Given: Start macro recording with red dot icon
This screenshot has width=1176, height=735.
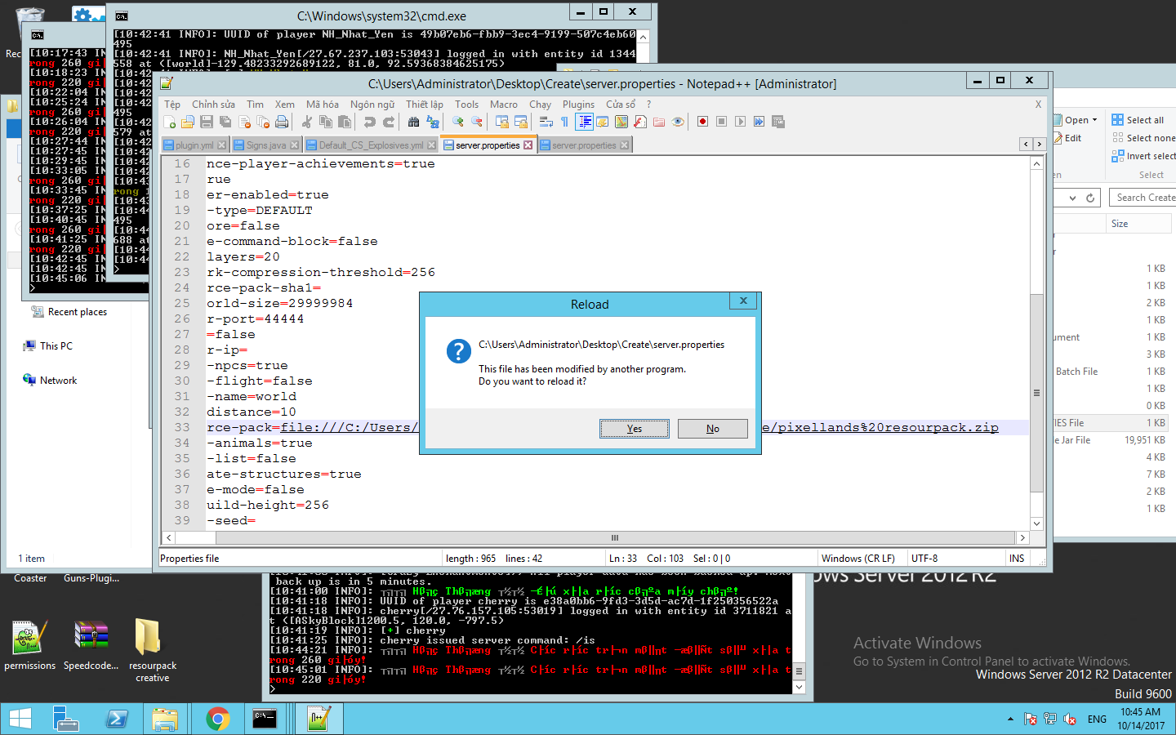Looking at the screenshot, I should pos(702,122).
